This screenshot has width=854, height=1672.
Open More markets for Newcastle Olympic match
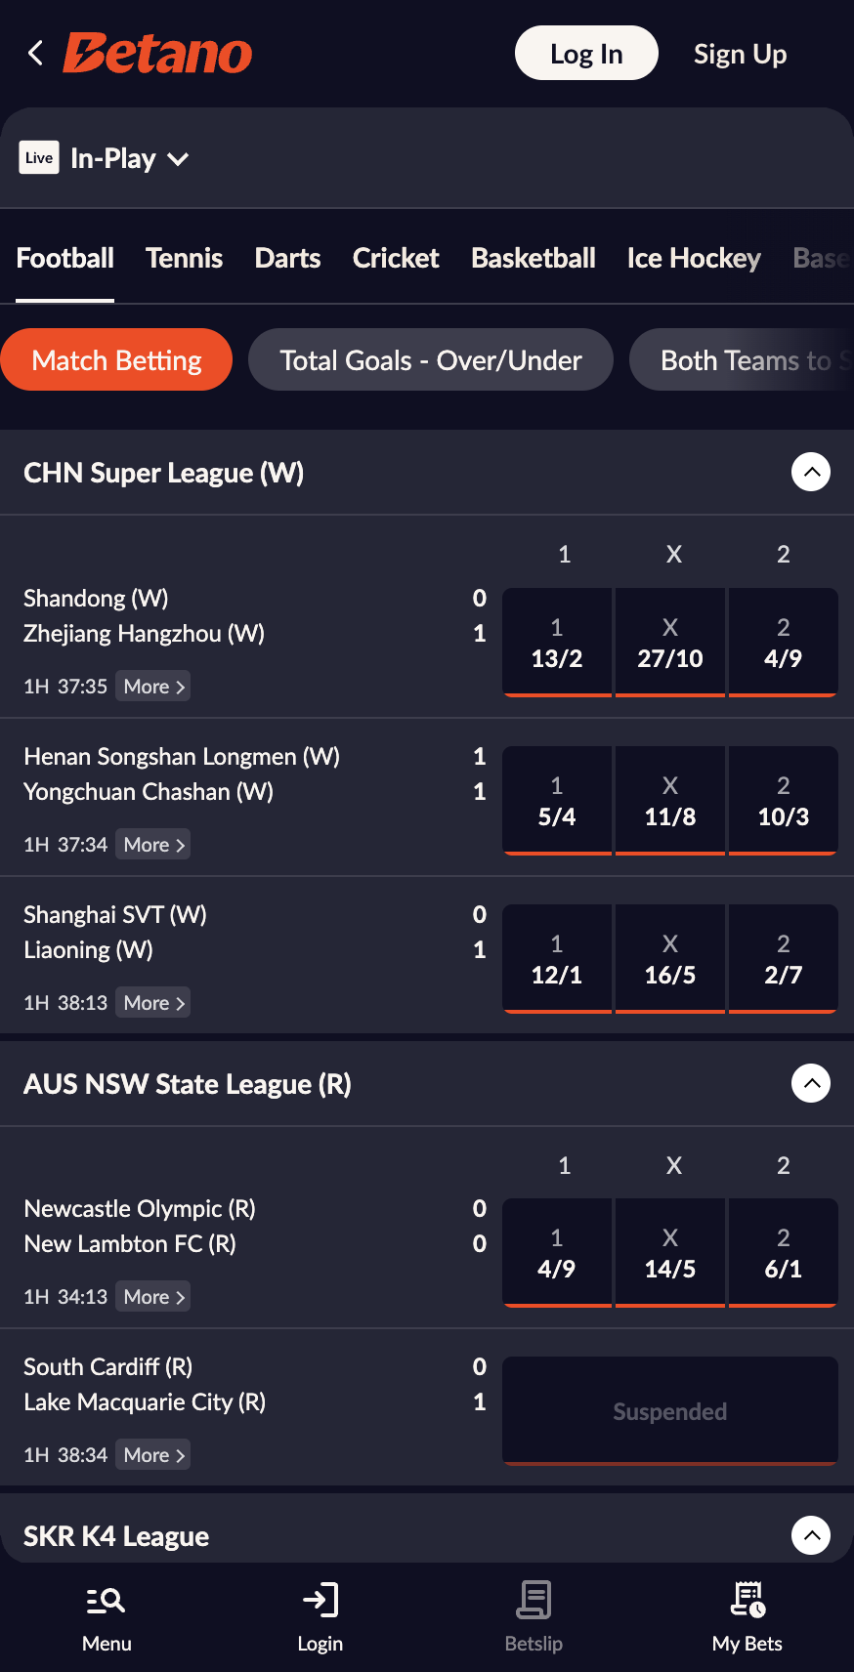[153, 1297]
